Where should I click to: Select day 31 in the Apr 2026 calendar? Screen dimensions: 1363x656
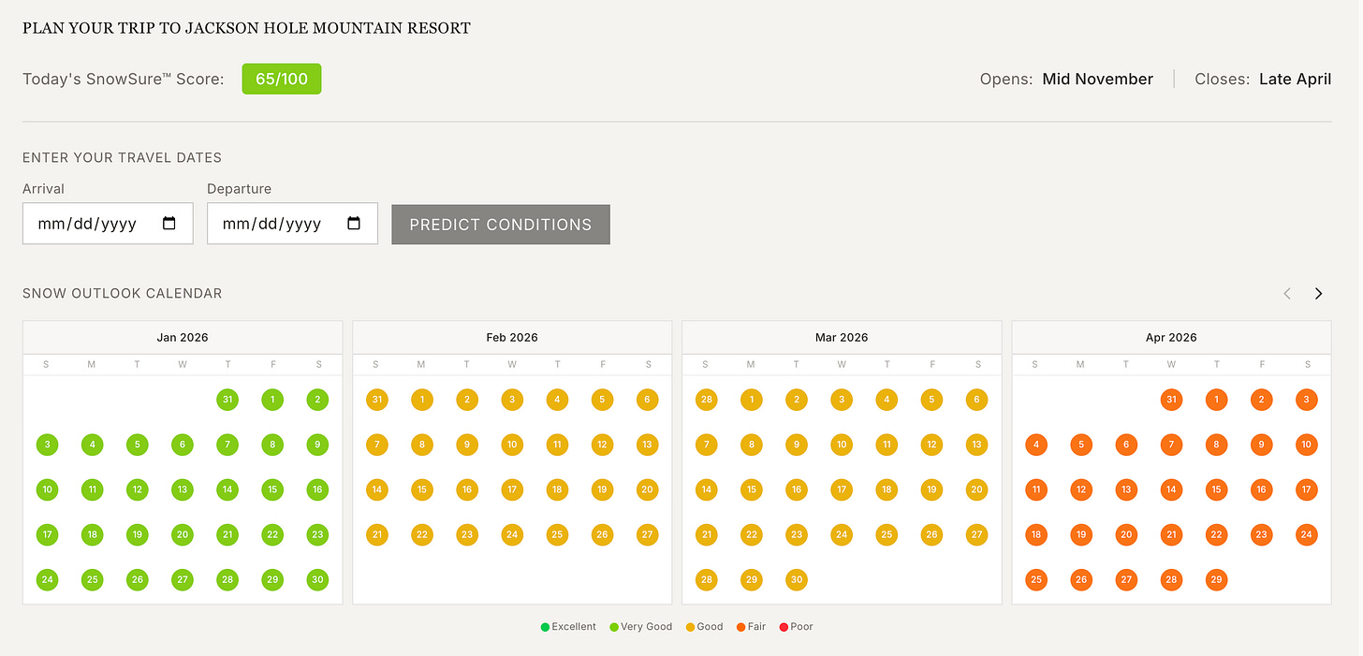[1171, 400]
